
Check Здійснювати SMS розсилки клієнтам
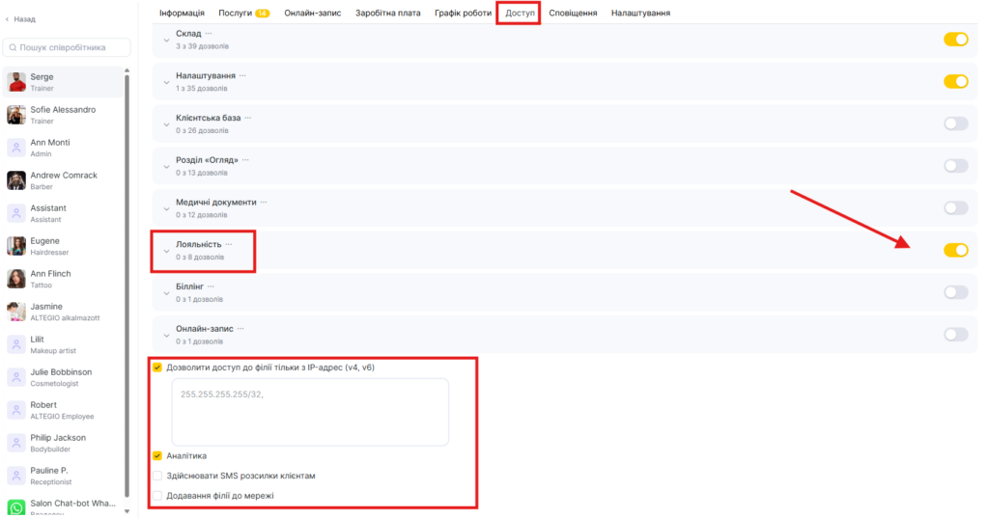pyautogui.click(x=157, y=476)
